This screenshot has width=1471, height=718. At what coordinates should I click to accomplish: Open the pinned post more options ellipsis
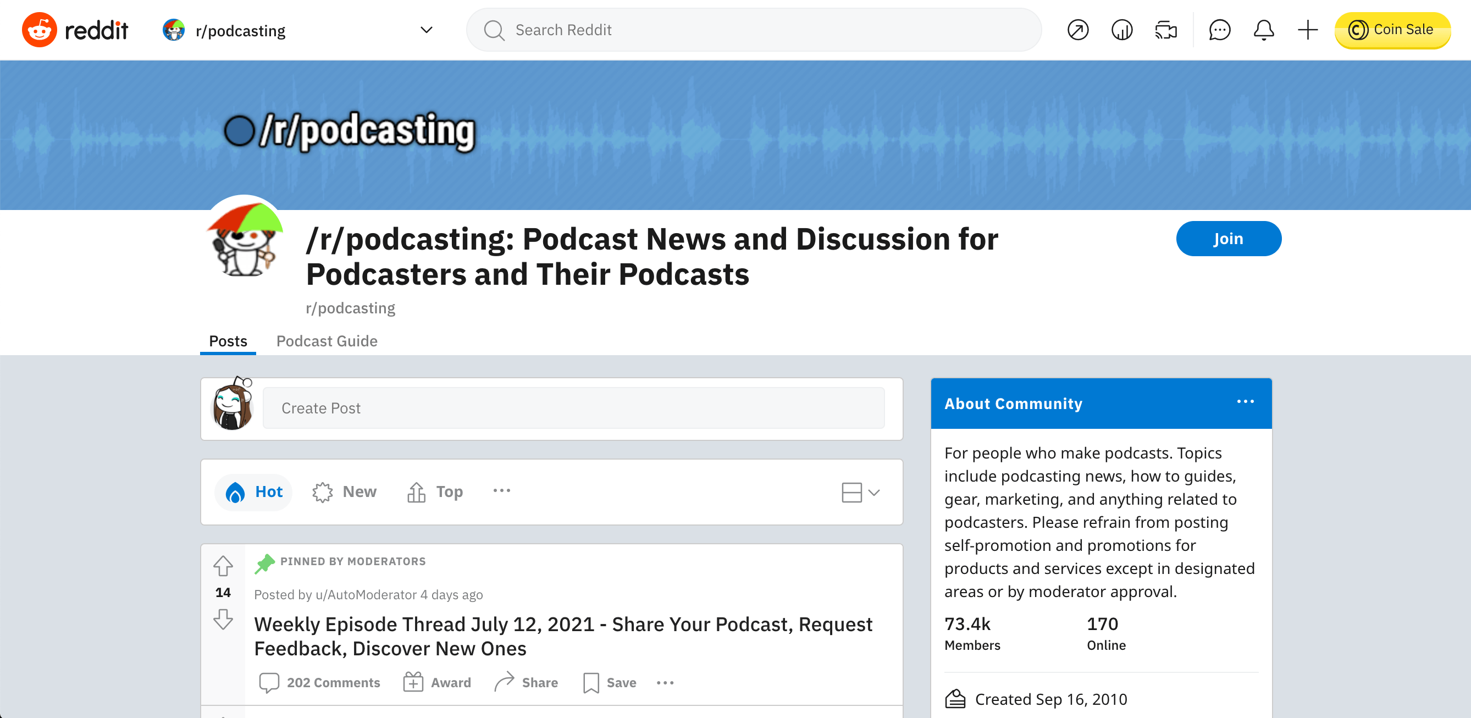pos(665,683)
